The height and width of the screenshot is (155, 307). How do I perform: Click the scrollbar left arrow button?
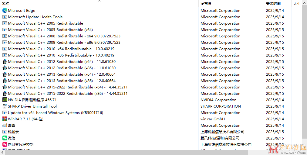2,153
